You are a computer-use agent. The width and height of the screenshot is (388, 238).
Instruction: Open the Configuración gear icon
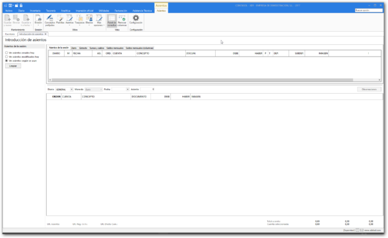click(136, 19)
